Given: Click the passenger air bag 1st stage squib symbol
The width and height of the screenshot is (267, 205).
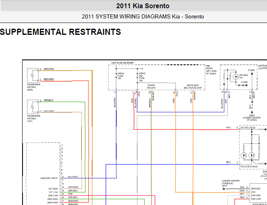Looking at the screenshot, I should (33, 107).
